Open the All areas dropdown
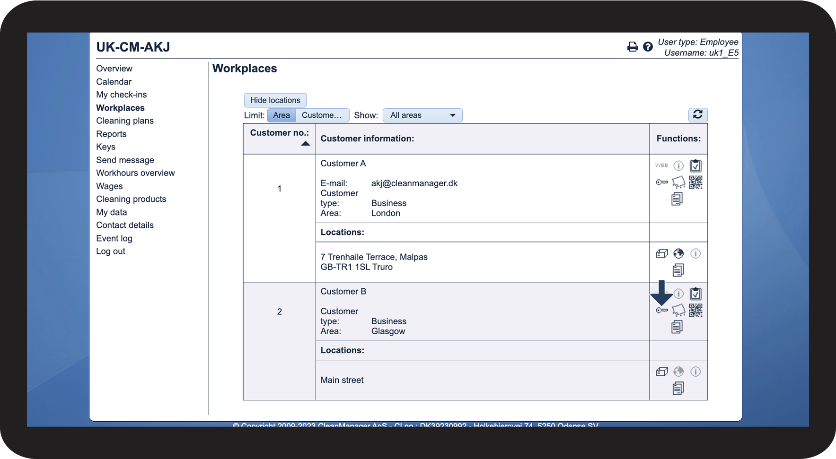Image resolution: width=836 pixels, height=459 pixels. (x=422, y=115)
